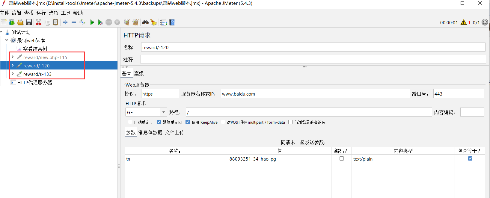Open the 运行 menu

41,13
